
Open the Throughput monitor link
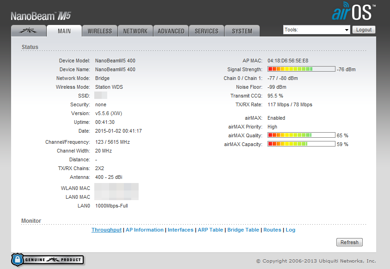(x=106, y=230)
